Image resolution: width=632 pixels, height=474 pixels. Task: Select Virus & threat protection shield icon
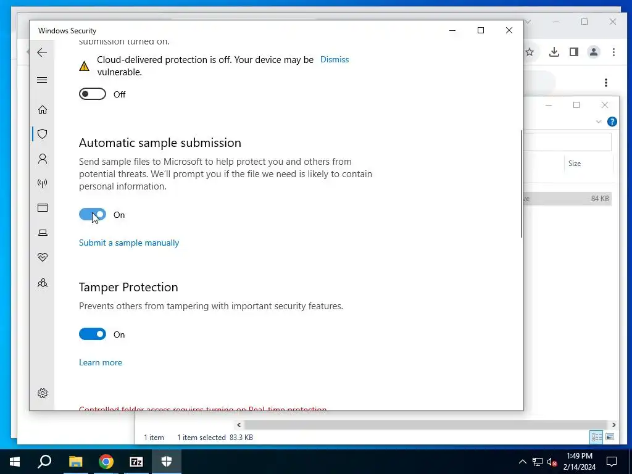pyautogui.click(x=43, y=134)
